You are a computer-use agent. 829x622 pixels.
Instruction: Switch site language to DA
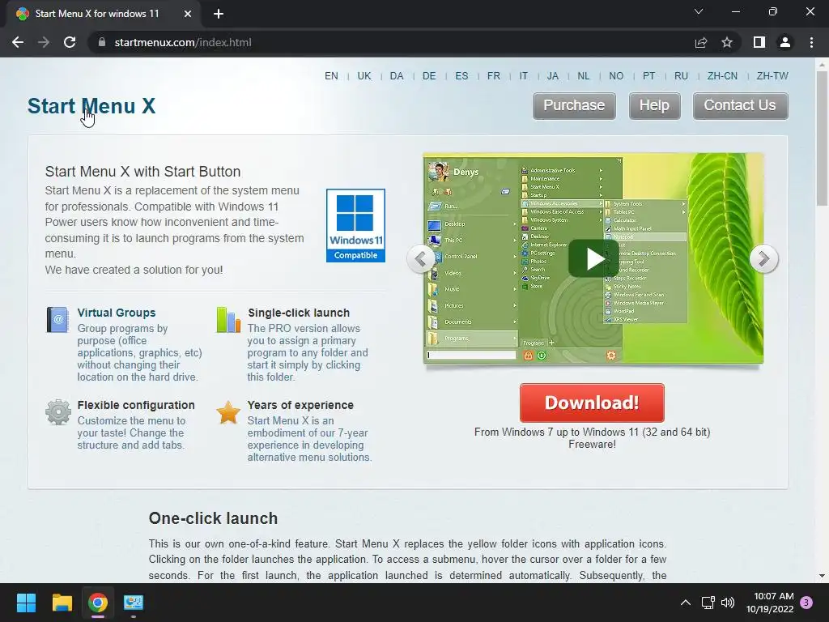(x=397, y=75)
